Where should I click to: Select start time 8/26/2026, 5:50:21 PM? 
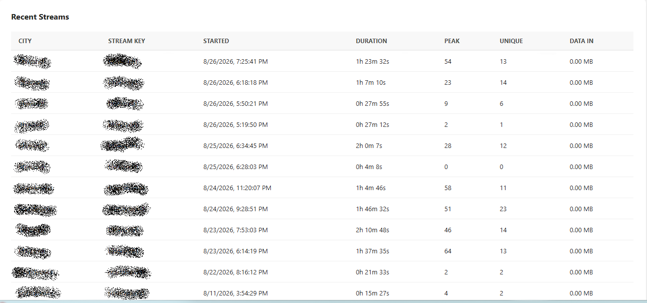235,104
